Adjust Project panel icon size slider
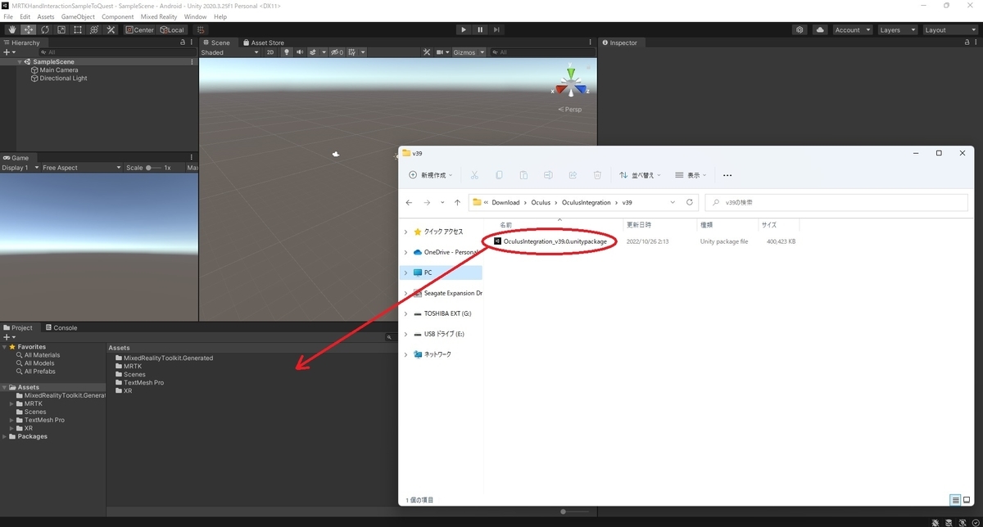This screenshot has height=527, width=983. 575,511
